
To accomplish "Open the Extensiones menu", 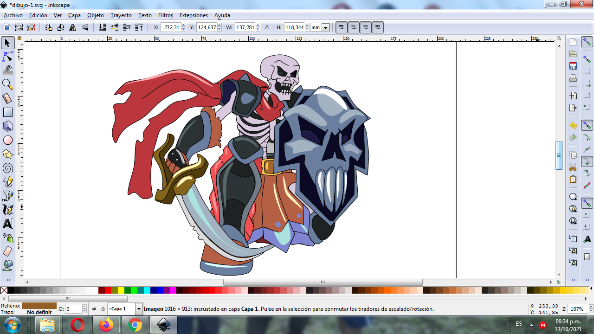I will pyautogui.click(x=194, y=15).
